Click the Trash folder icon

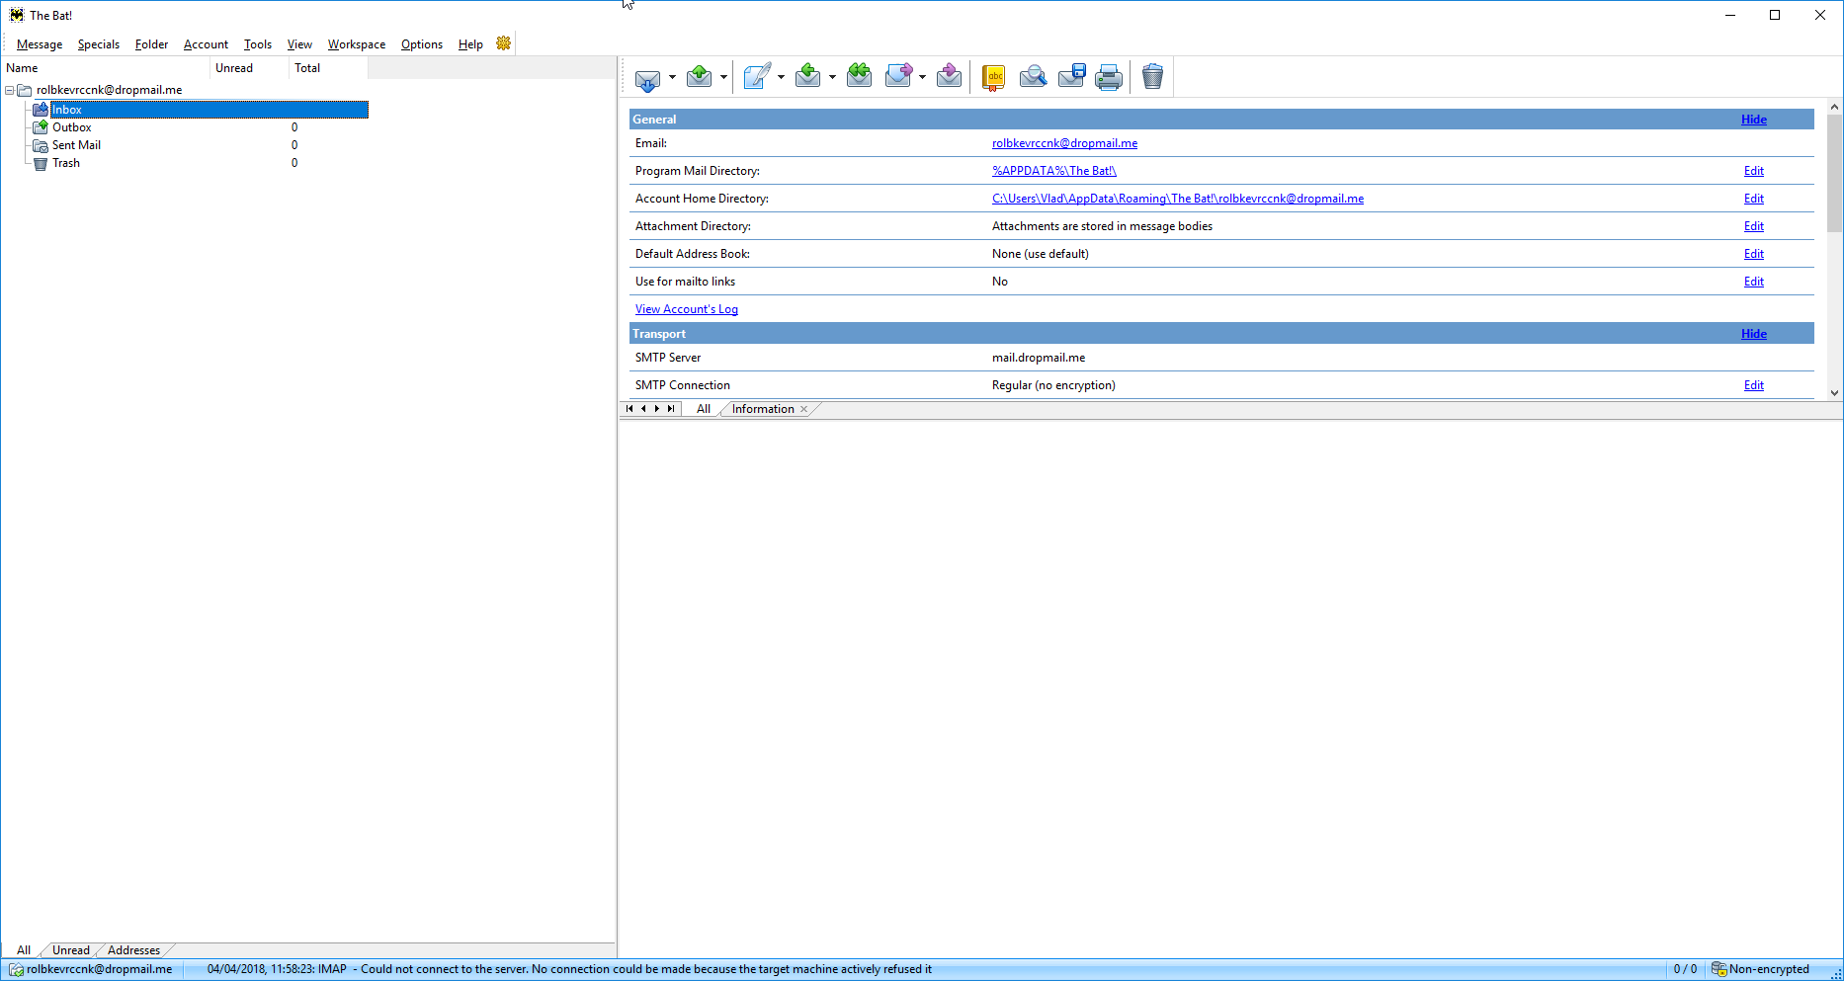[x=41, y=163]
